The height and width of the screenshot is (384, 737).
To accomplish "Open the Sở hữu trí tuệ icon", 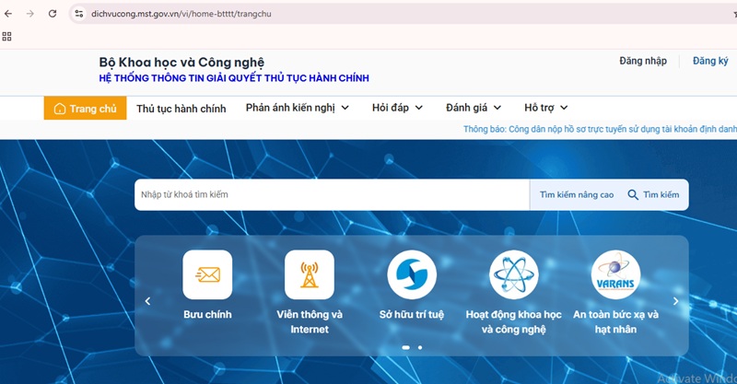I will 412,274.
